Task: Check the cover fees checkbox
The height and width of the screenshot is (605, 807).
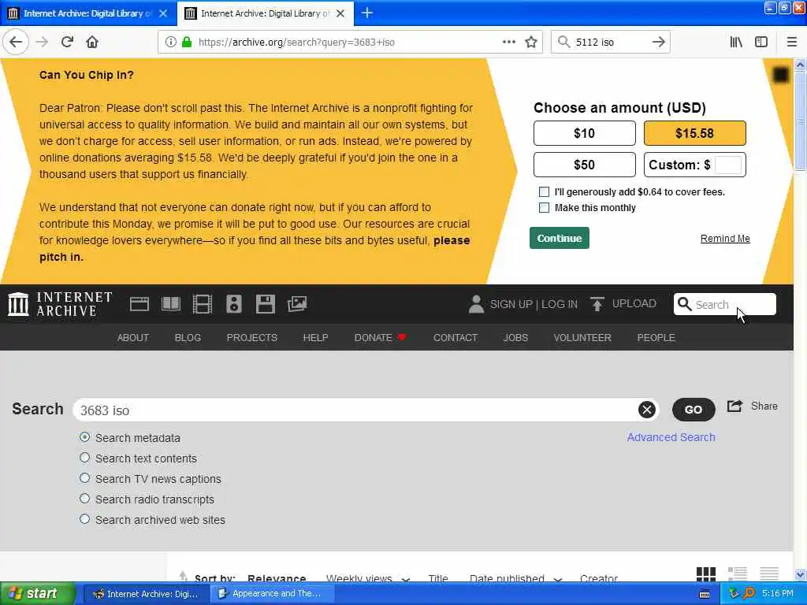Action: coord(544,192)
